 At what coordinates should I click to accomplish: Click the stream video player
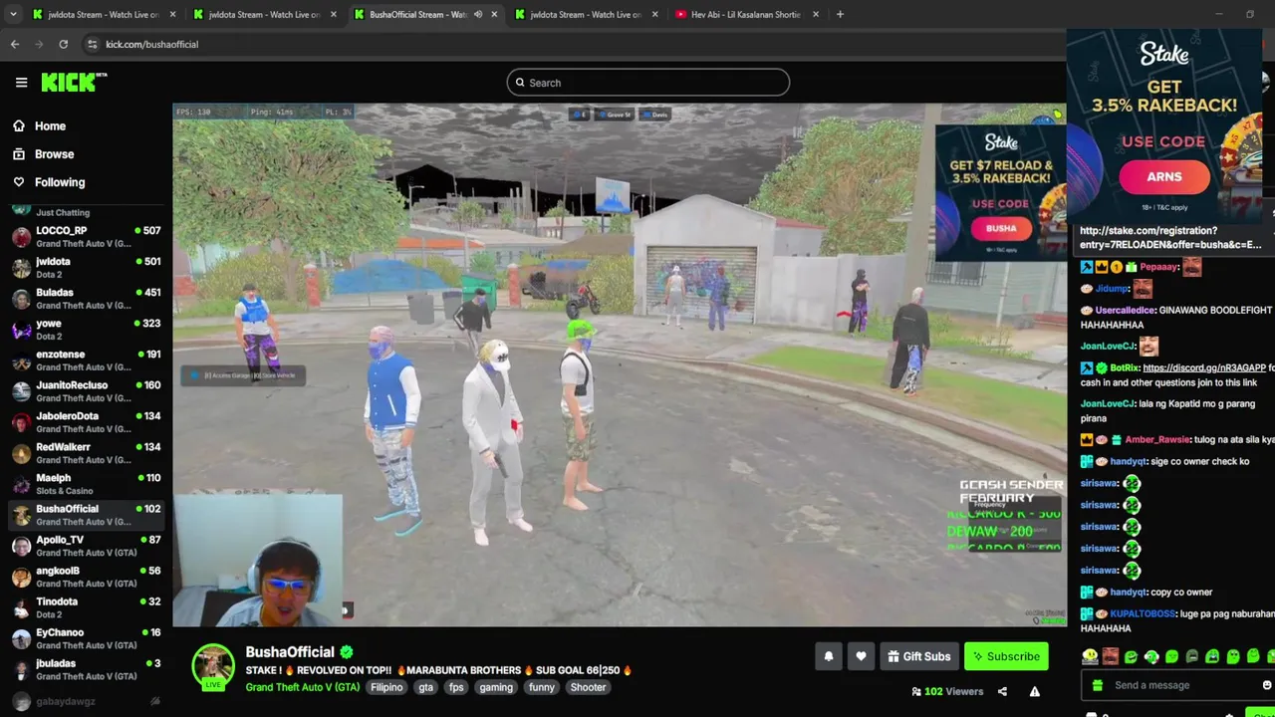(619, 364)
